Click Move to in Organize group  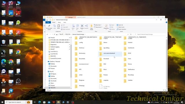pyautogui.click(x=73, y=27)
